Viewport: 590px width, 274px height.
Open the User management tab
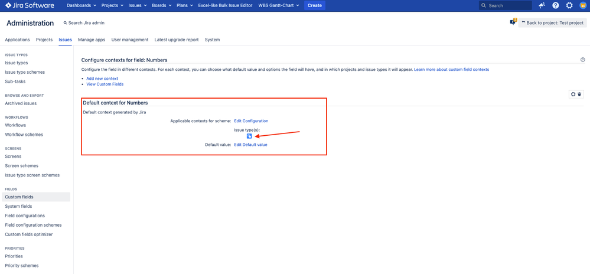130,40
